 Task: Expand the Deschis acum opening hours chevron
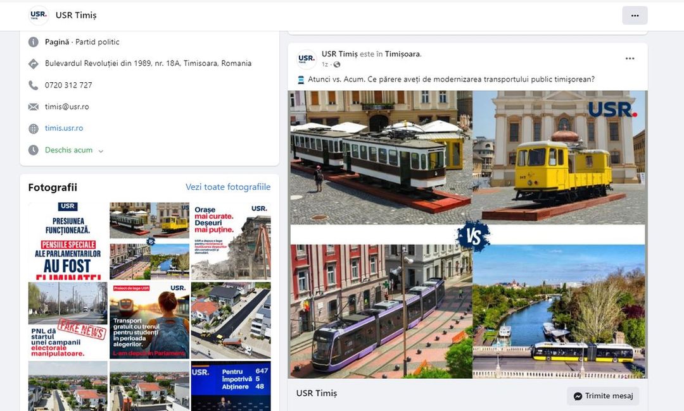tap(101, 151)
